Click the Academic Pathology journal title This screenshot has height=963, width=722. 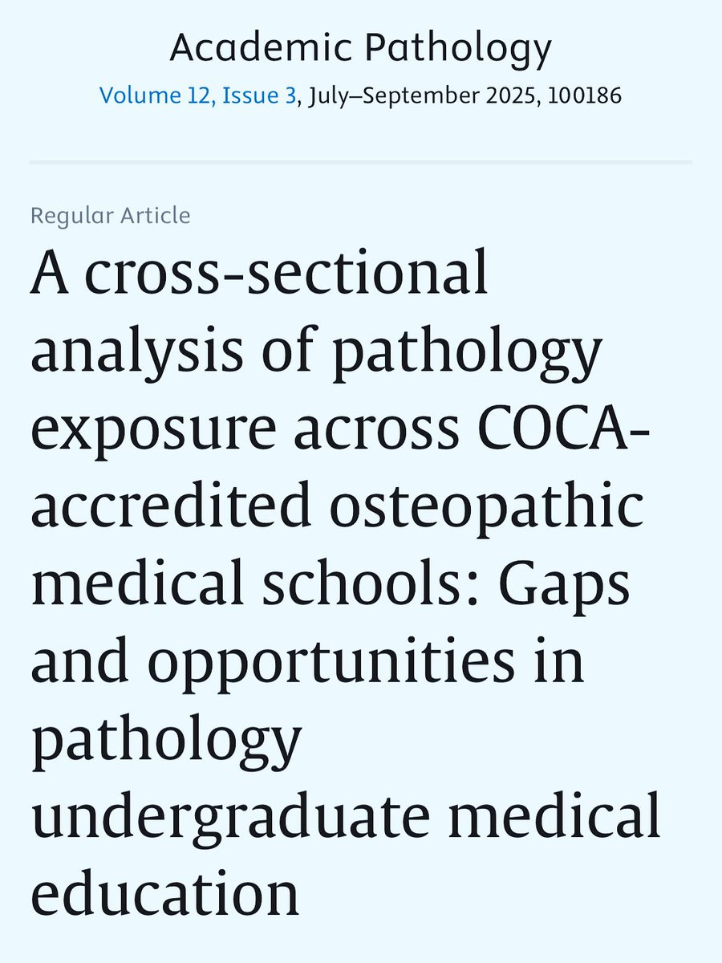pyautogui.click(x=361, y=49)
